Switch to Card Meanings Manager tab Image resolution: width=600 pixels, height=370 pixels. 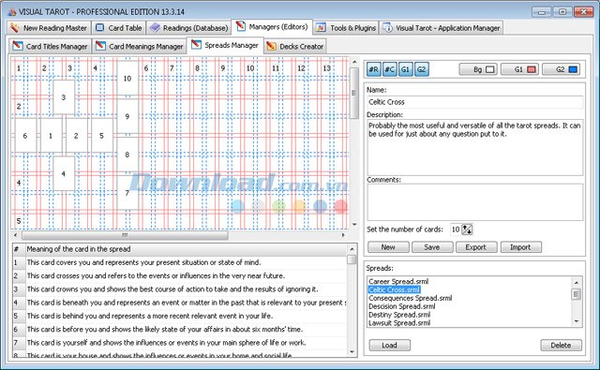140,46
